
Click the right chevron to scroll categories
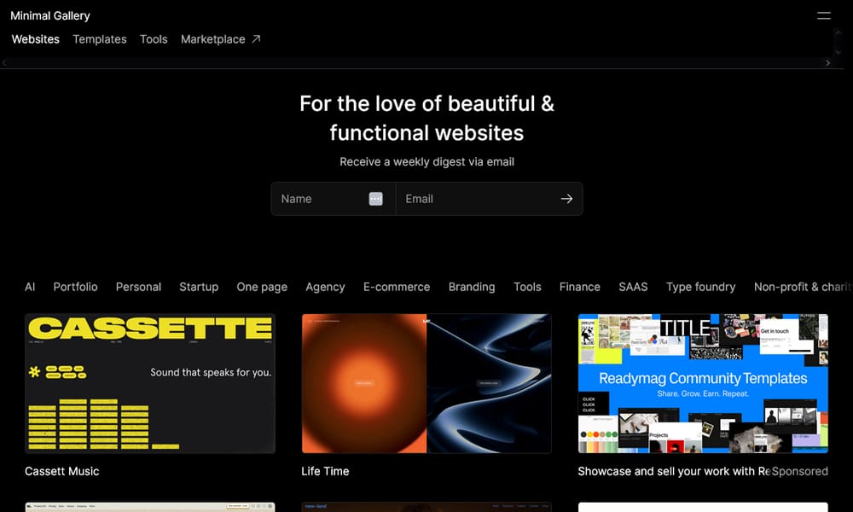tap(827, 61)
